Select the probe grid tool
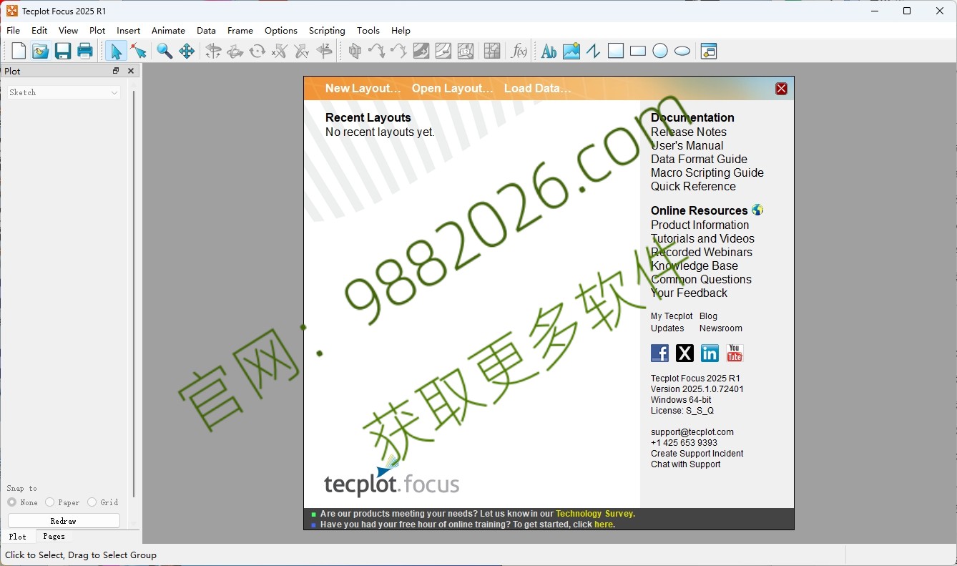957x566 pixels. pyautogui.click(x=492, y=51)
